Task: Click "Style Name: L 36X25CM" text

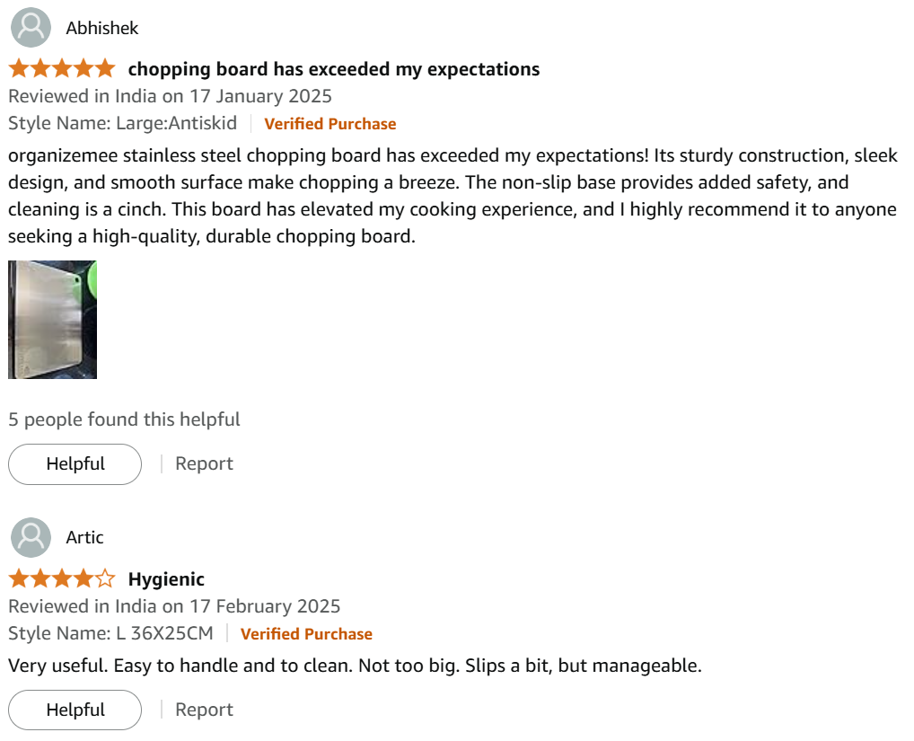Action: pos(111,633)
